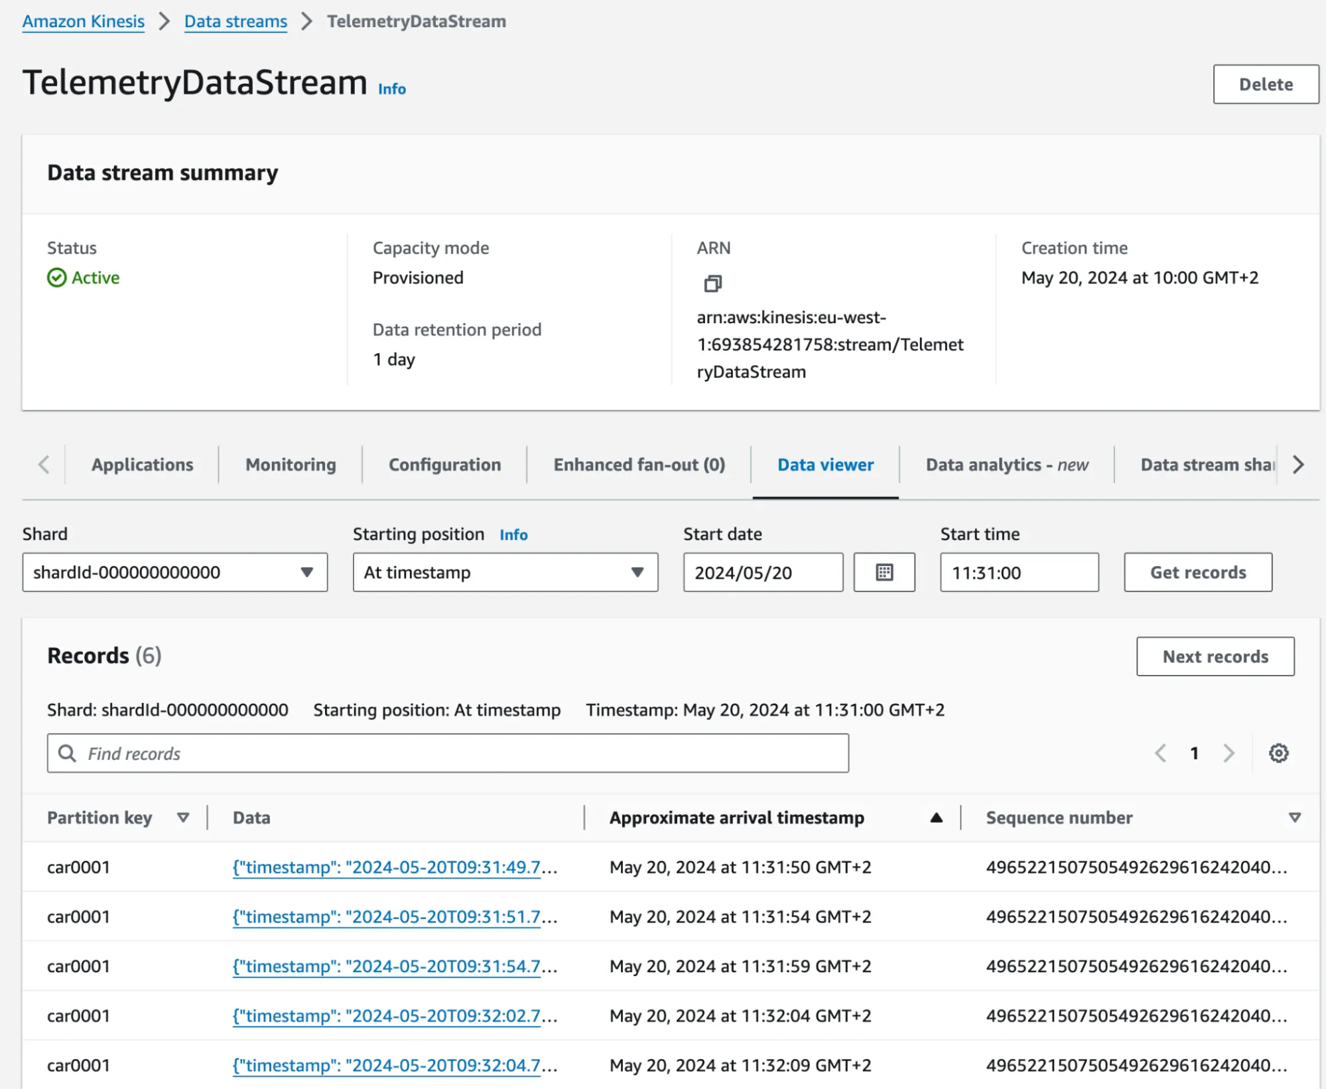Viewport: 1326px width, 1089px height.
Task: Open data record with timestamp 09:31:49.7
Action: click(x=395, y=867)
